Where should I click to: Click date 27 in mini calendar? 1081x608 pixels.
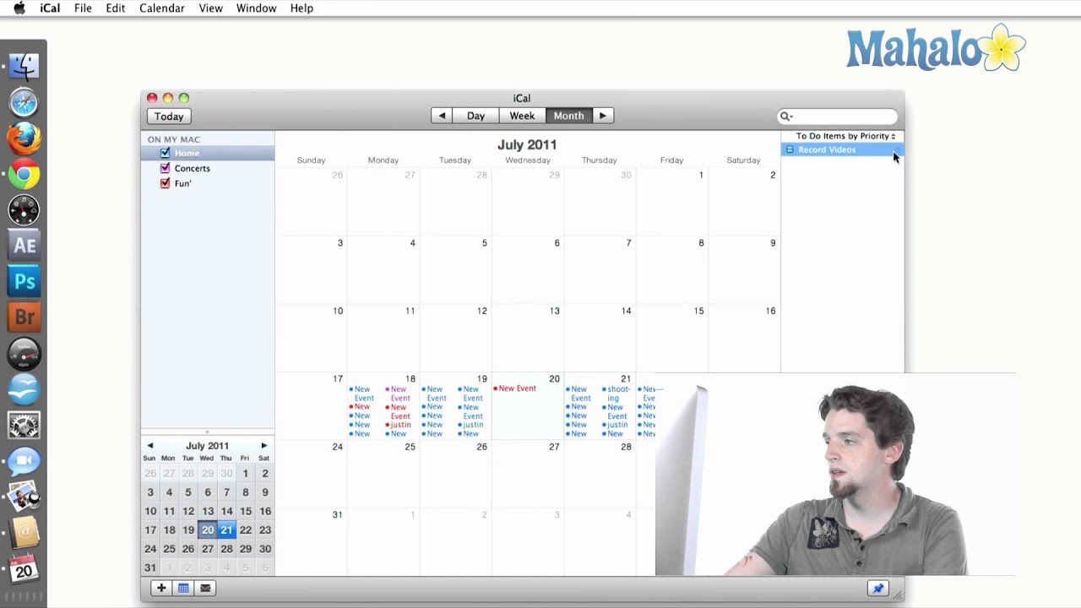(x=208, y=549)
